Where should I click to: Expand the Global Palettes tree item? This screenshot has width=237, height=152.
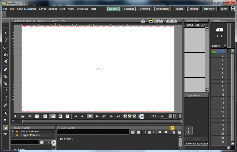pos(13,132)
